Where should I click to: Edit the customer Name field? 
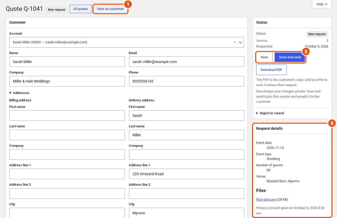[67, 62]
